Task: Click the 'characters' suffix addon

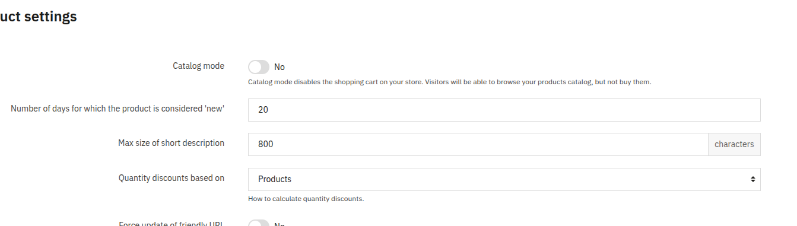Action: click(734, 144)
